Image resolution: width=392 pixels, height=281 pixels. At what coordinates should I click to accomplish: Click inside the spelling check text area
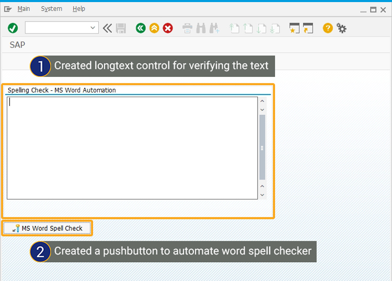132,148
